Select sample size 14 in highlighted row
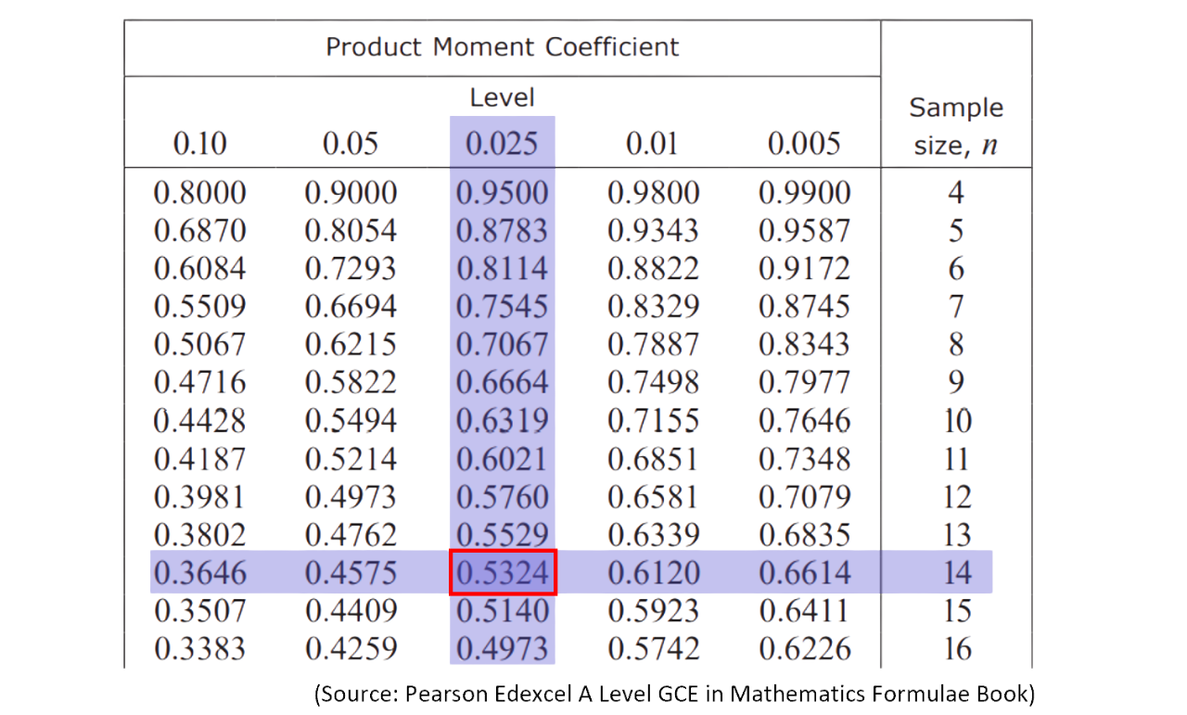This screenshot has width=1187, height=715. (x=956, y=573)
